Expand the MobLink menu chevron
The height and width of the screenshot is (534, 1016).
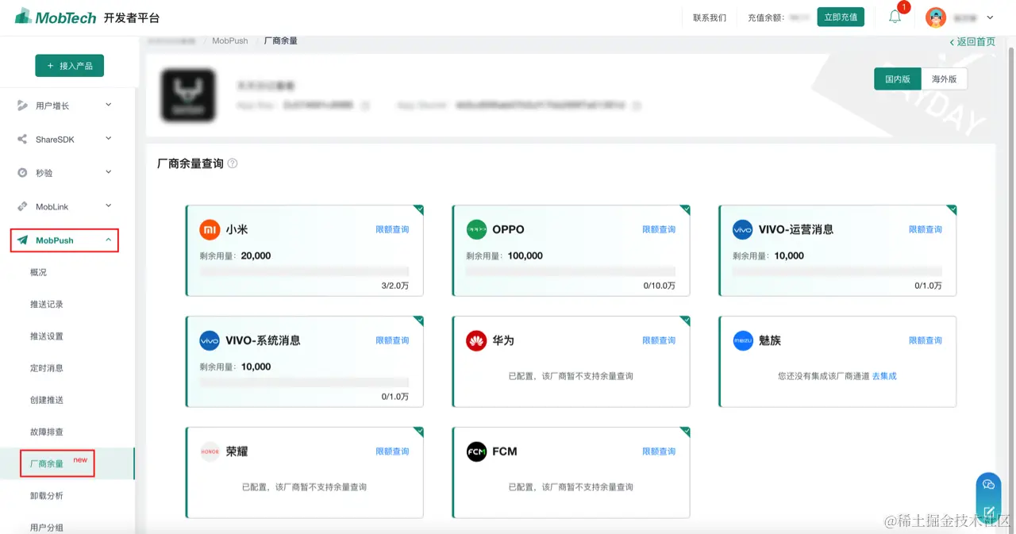pyautogui.click(x=109, y=206)
